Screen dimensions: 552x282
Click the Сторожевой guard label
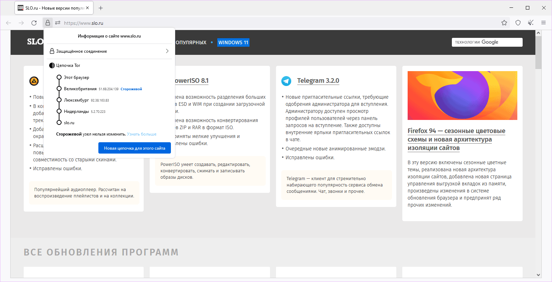tap(131, 89)
